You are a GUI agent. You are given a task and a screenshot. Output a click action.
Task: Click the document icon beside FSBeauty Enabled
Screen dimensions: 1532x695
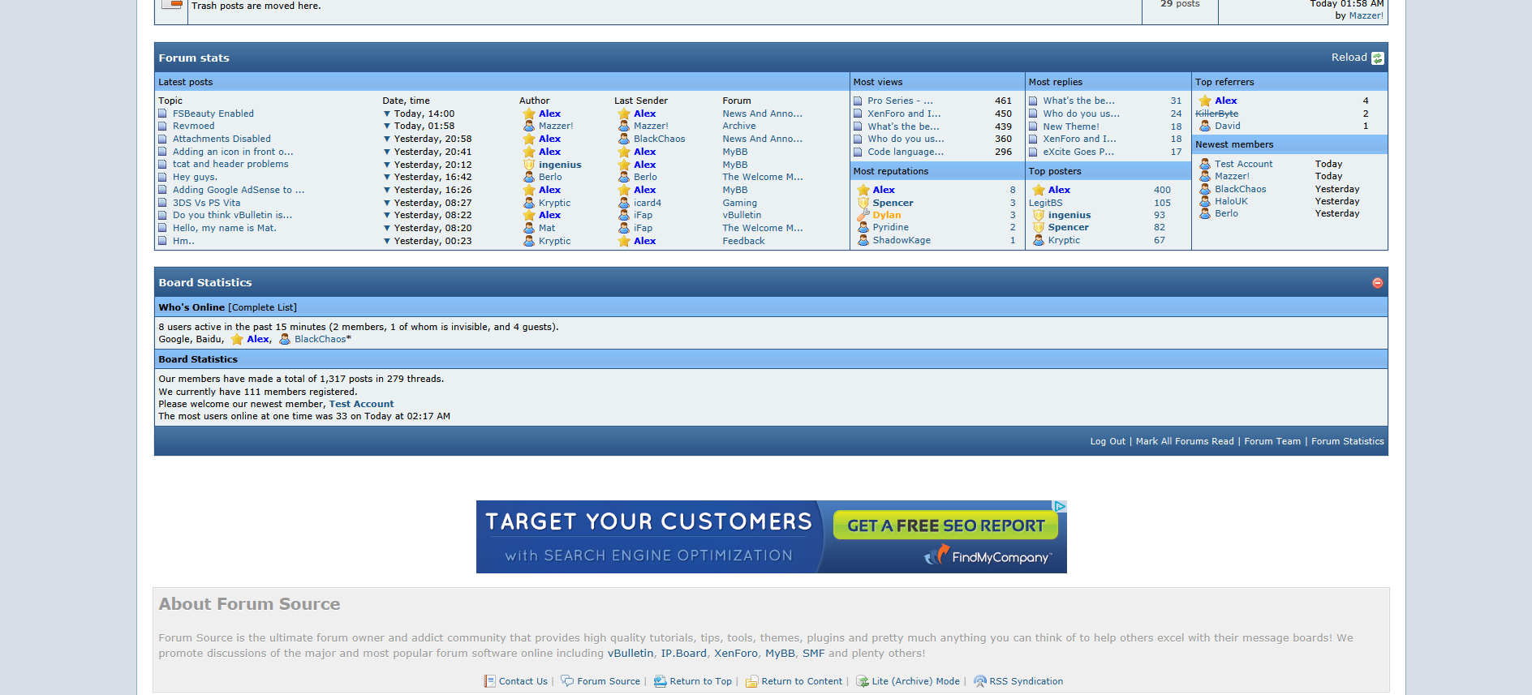coord(162,114)
